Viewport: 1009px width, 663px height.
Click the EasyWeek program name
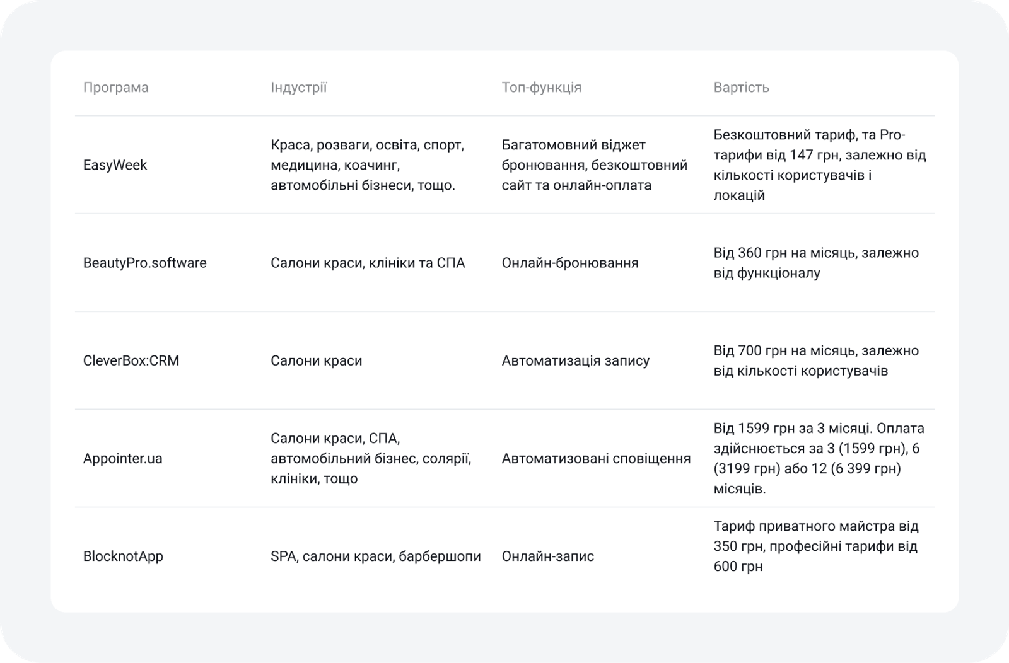click(x=115, y=165)
